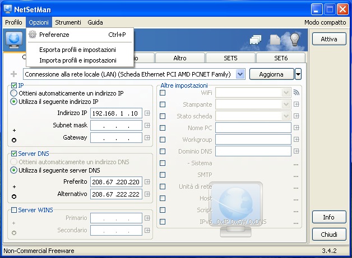
Task: Click the Chiudi button
Action: click(329, 235)
